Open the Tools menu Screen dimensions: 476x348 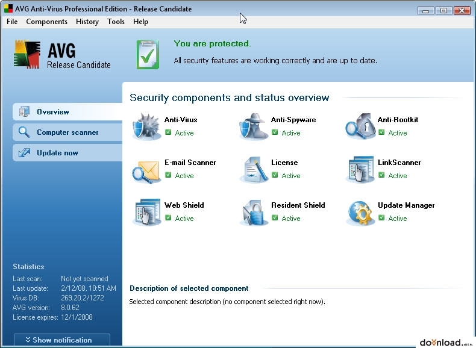click(116, 22)
